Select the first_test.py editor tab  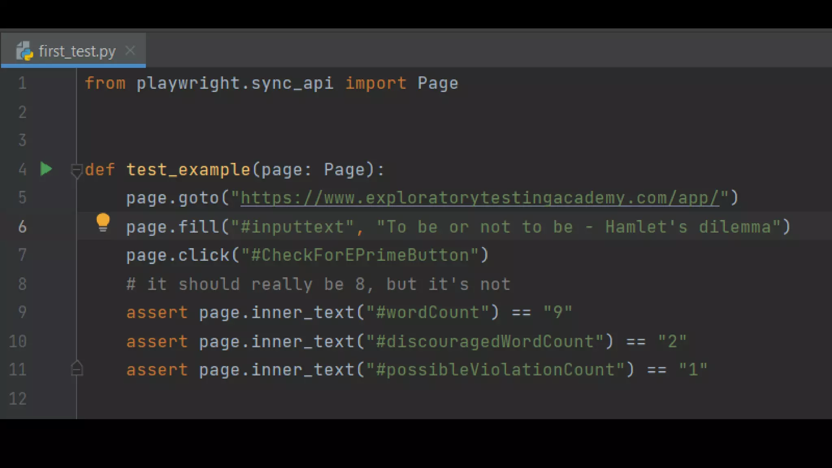77,51
